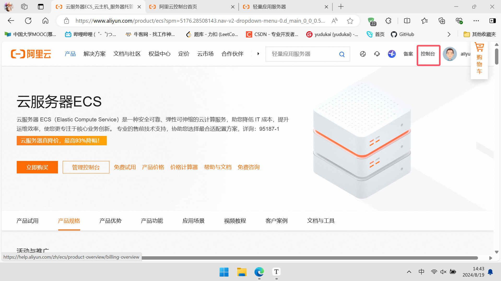Open the tab actions menu icon
The width and height of the screenshot is (501, 281).
pos(41,7)
